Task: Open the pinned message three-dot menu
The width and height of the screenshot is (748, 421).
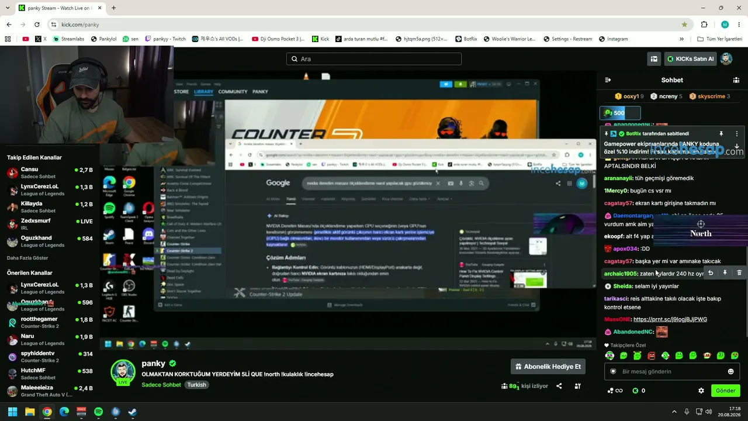Action: click(x=737, y=134)
